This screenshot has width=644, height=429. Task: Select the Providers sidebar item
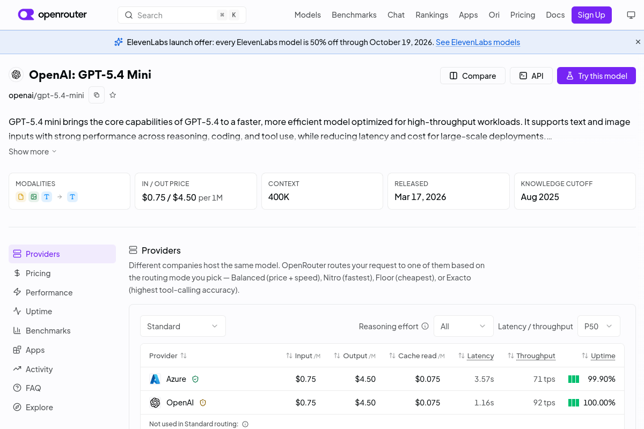[62, 254]
